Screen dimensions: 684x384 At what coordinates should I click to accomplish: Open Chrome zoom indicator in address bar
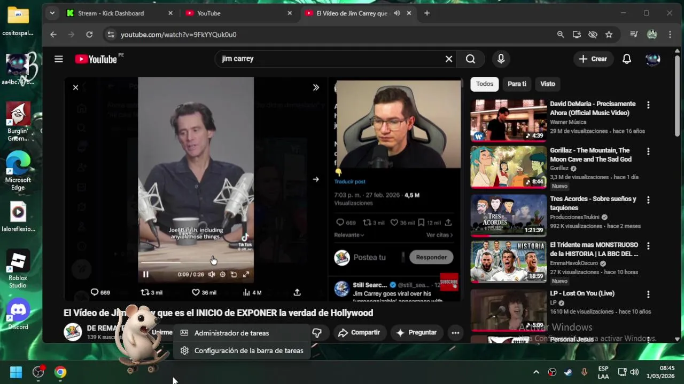tap(561, 35)
